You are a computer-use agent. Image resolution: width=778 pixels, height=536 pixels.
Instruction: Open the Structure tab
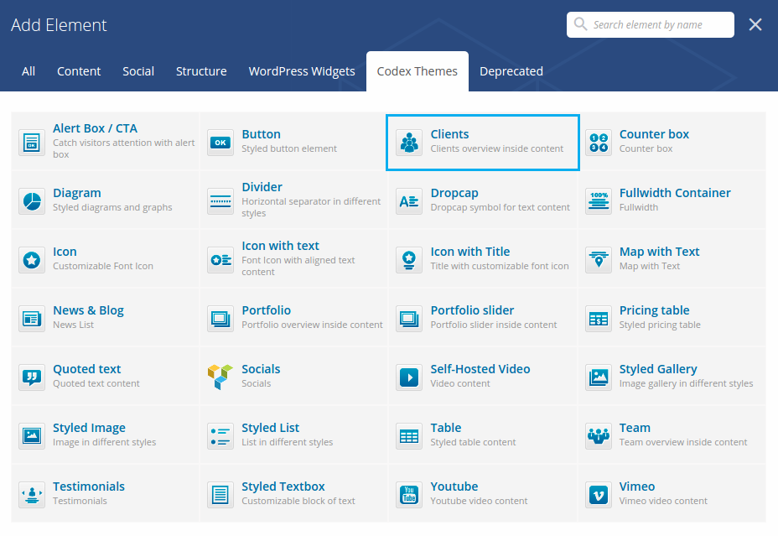click(x=201, y=71)
